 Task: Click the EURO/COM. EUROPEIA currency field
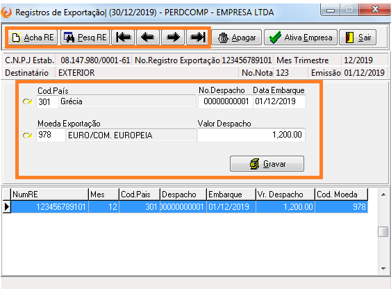(x=131, y=135)
